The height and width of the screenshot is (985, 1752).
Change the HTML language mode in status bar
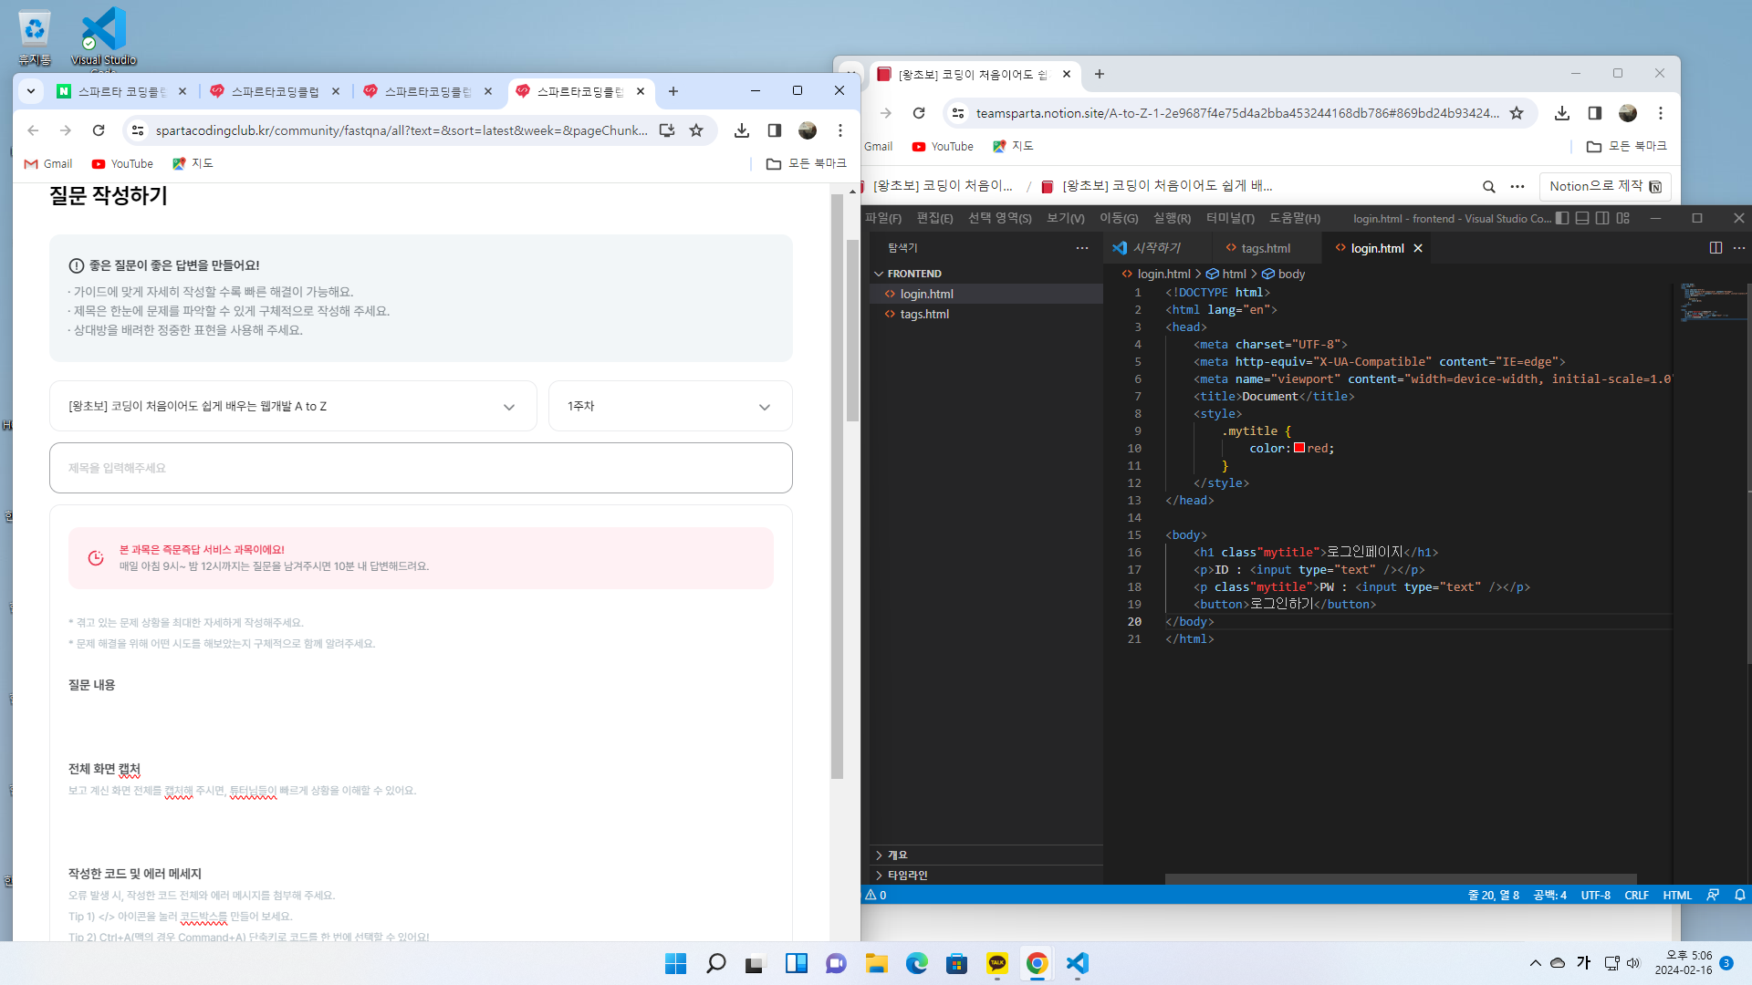click(x=1677, y=895)
